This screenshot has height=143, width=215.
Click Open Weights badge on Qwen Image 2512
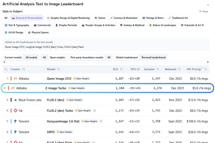tap(81, 79)
